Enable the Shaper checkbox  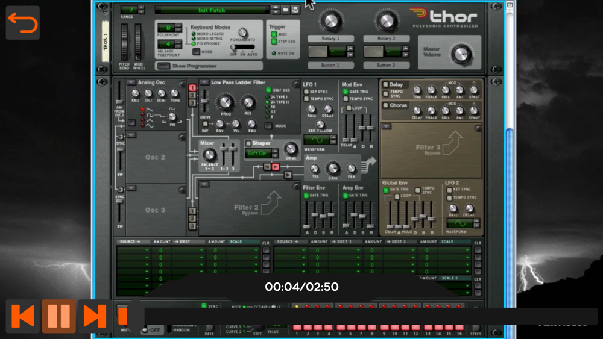coord(248,143)
